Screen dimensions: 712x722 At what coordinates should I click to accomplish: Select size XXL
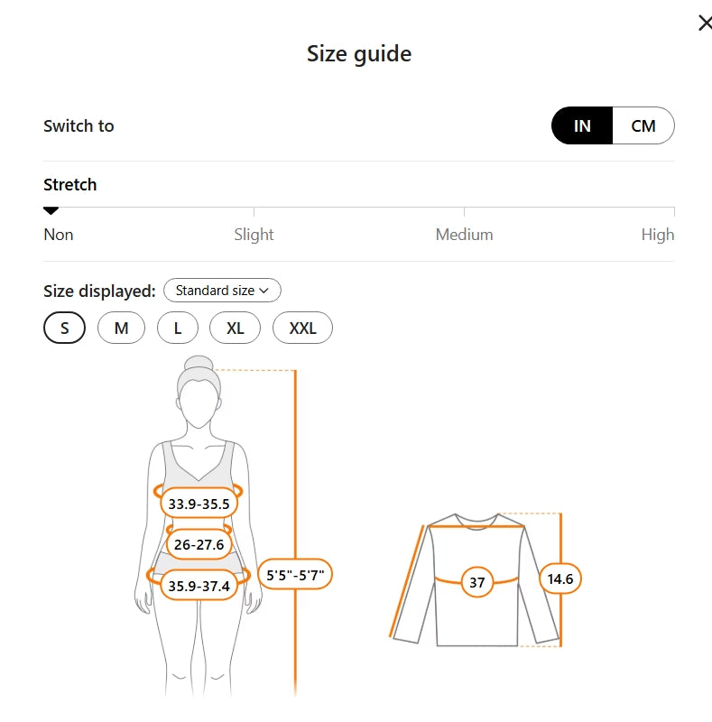pos(302,328)
